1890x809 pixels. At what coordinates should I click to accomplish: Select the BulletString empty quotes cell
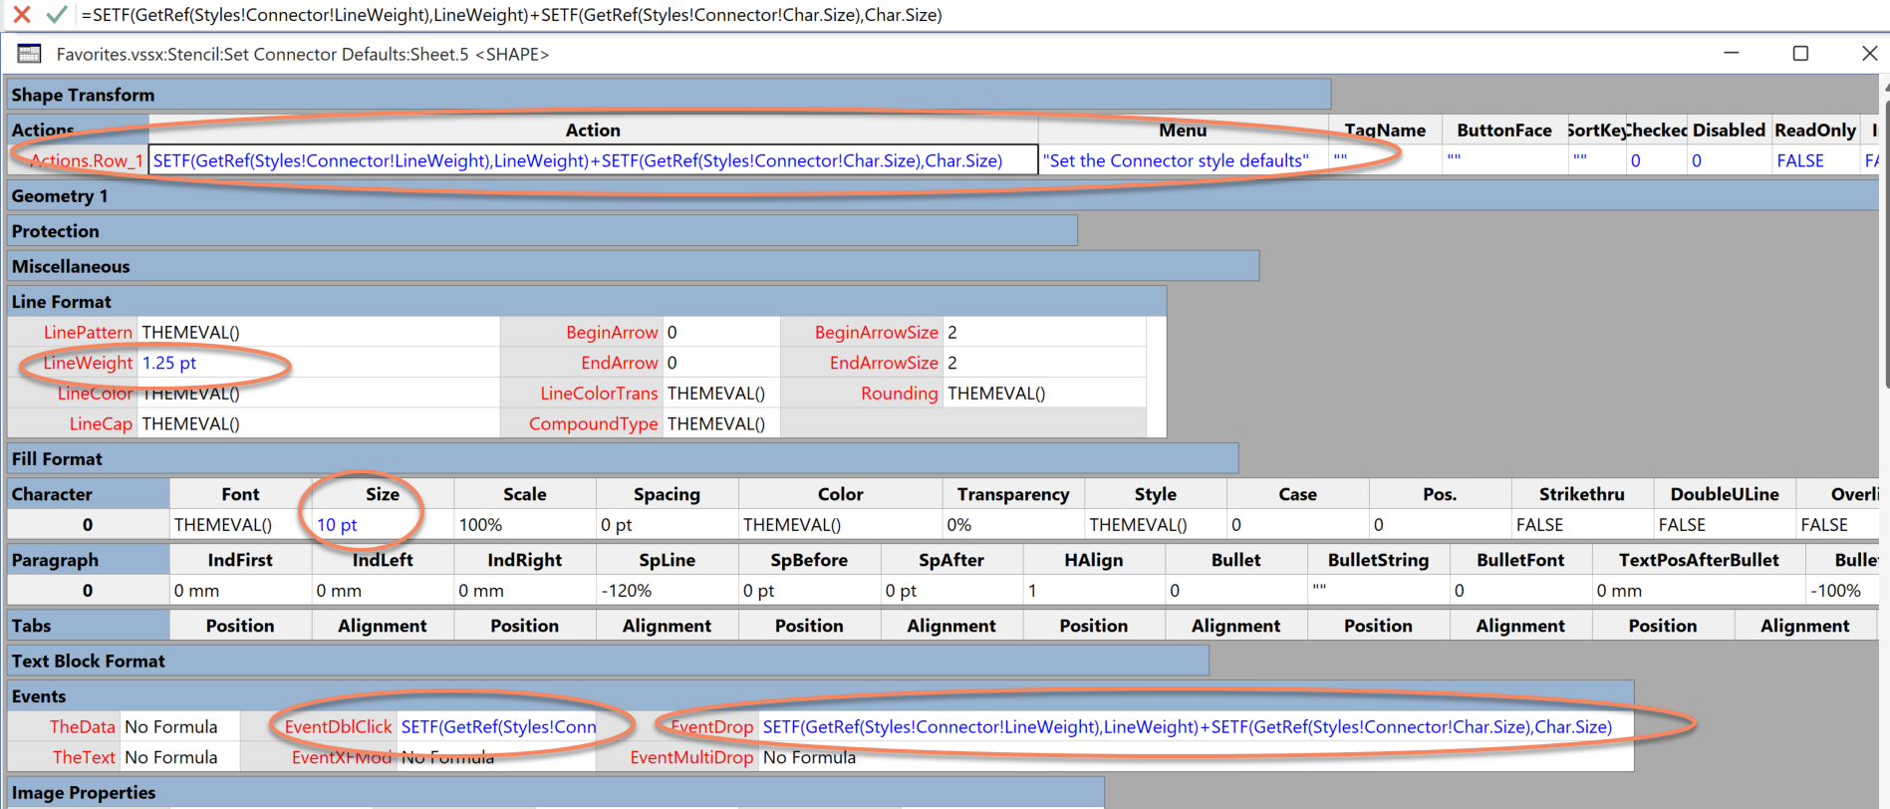[1379, 591]
